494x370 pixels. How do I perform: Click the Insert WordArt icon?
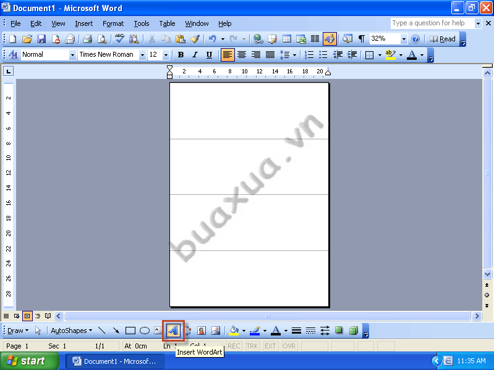tap(173, 331)
